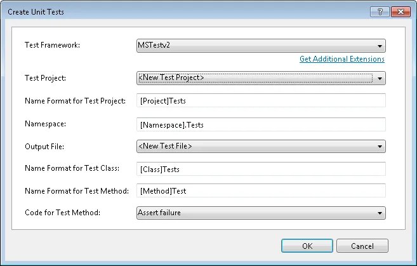
Task: Click the [Project]Tests name format field
Action: [x=260, y=101]
